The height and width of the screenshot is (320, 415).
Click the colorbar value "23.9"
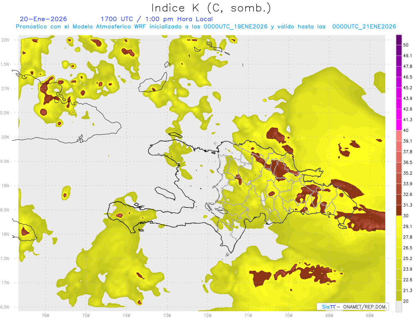tap(408, 269)
